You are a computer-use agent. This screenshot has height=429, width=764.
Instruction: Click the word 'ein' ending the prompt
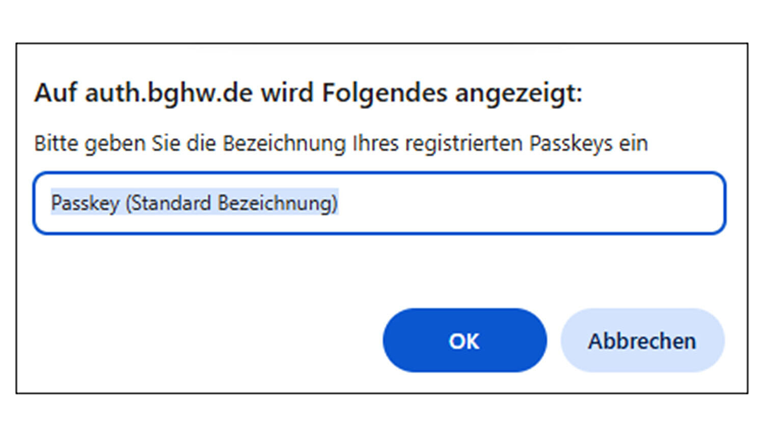tap(634, 143)
